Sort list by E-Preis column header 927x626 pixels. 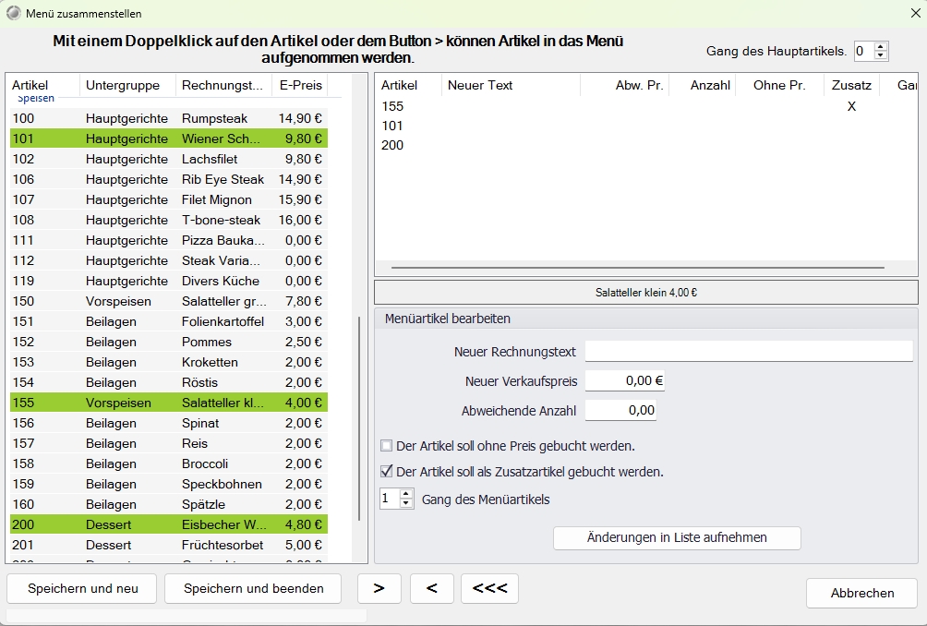click(x=300, y=85)
